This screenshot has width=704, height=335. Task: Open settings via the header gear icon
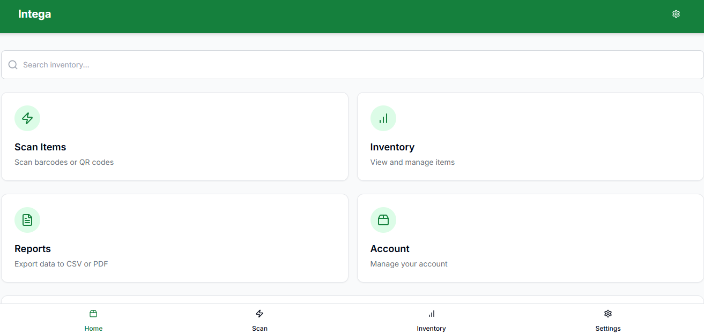(x=676, y=14)
